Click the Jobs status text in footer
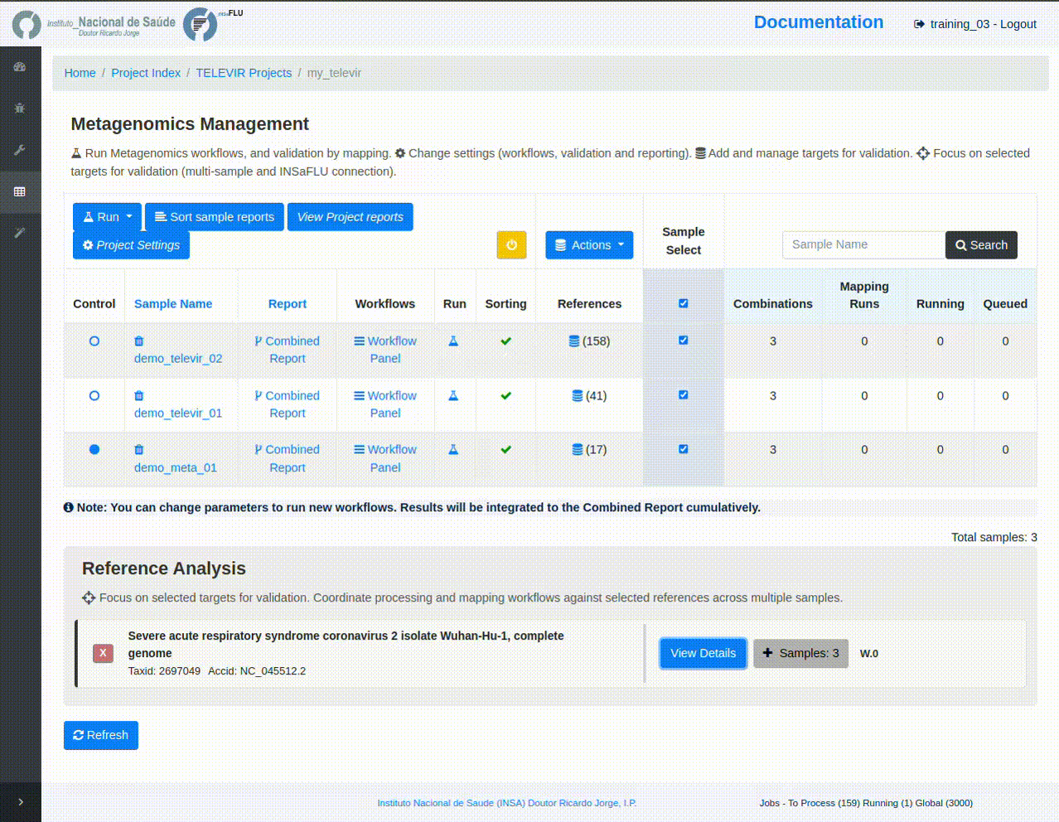The height and width of the screenshot is (822, 1059). 866,803
